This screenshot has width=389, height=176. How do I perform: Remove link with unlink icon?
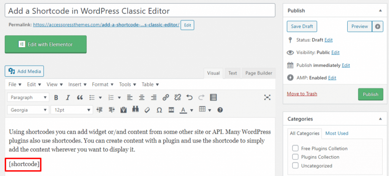pyautogui.click(x=178, y=97)
